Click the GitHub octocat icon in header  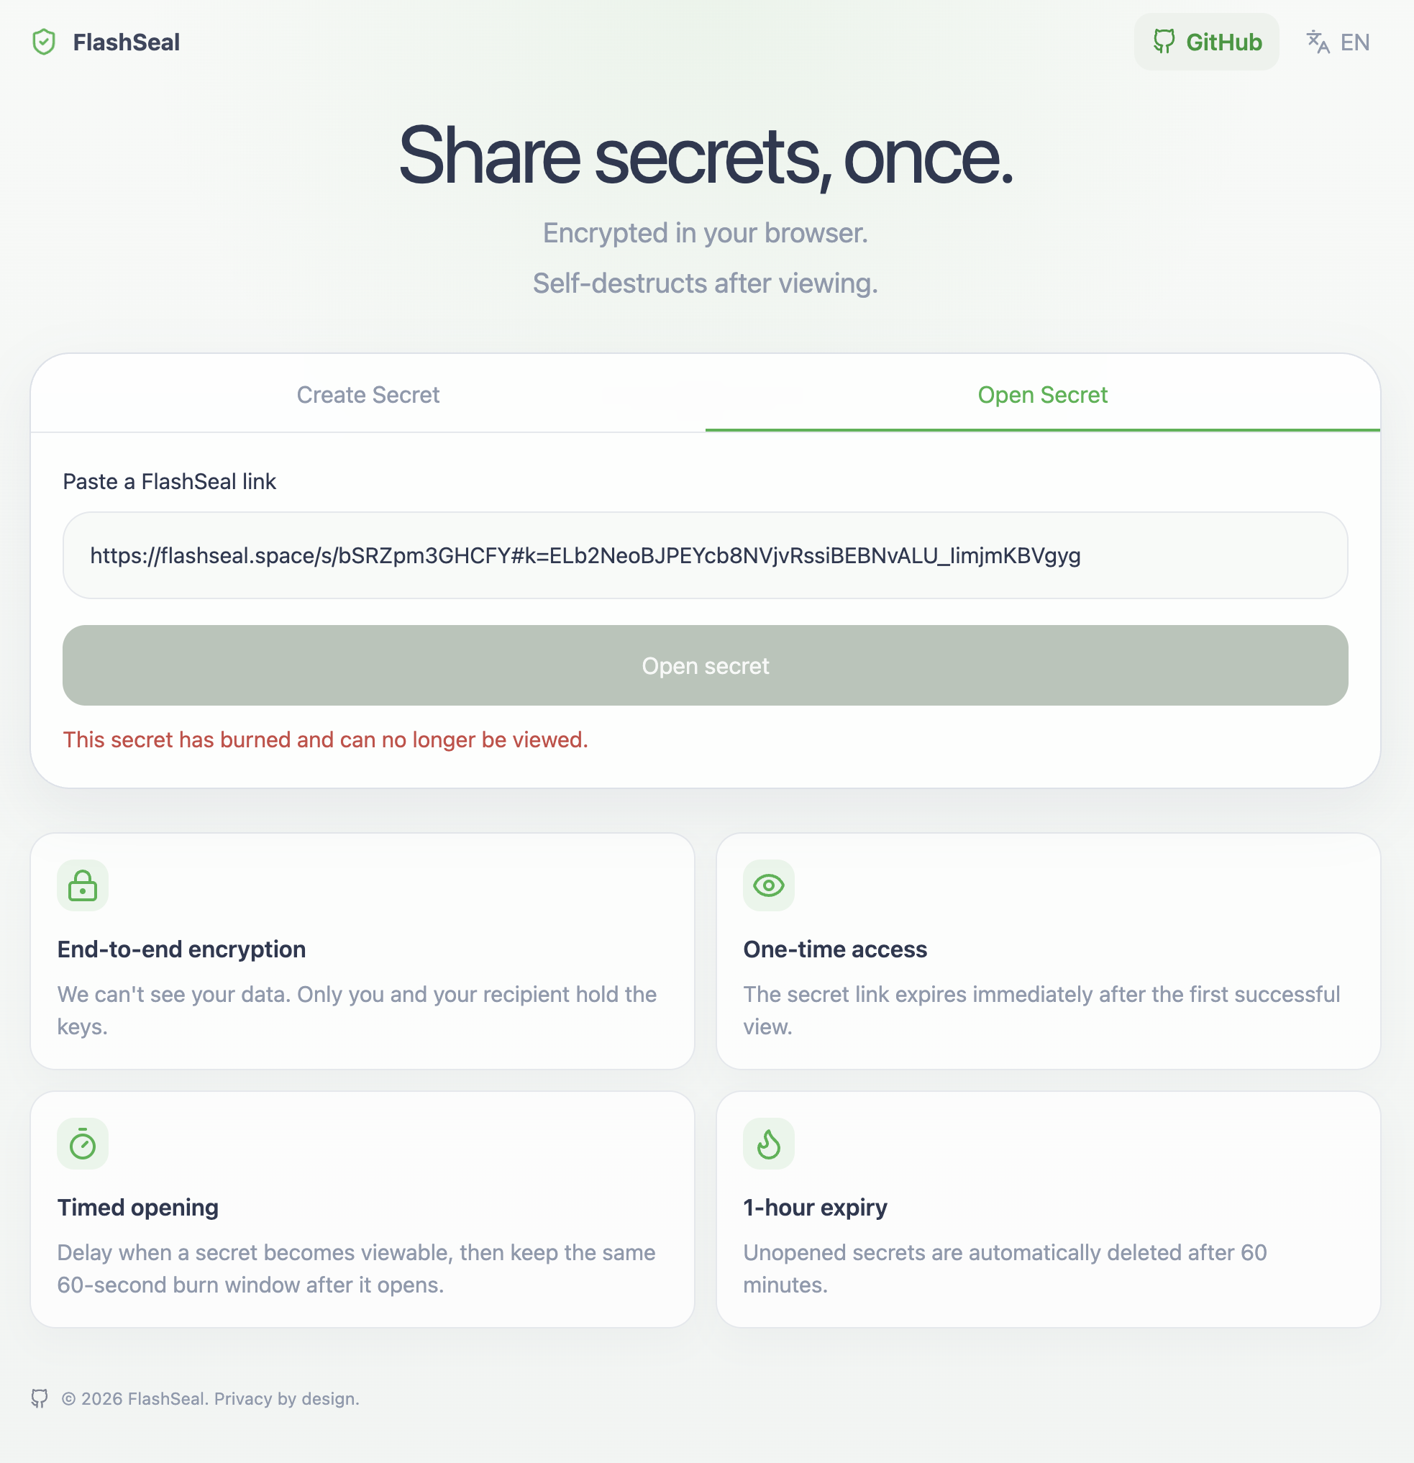click(x=1163, y=42)
